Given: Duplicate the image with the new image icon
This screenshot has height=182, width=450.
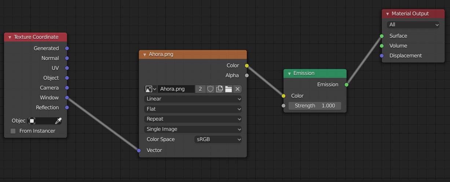Looking at the screenshot, I should [219, 89].
